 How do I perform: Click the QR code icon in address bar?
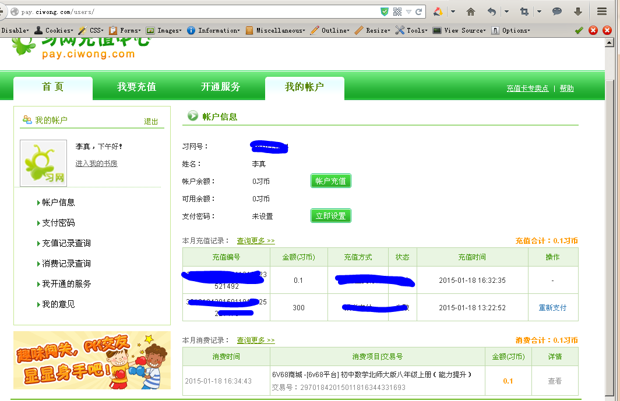click(397, 12)
